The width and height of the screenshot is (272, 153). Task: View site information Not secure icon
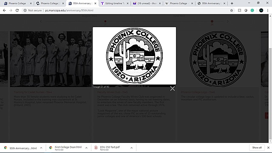pos(25,10)
